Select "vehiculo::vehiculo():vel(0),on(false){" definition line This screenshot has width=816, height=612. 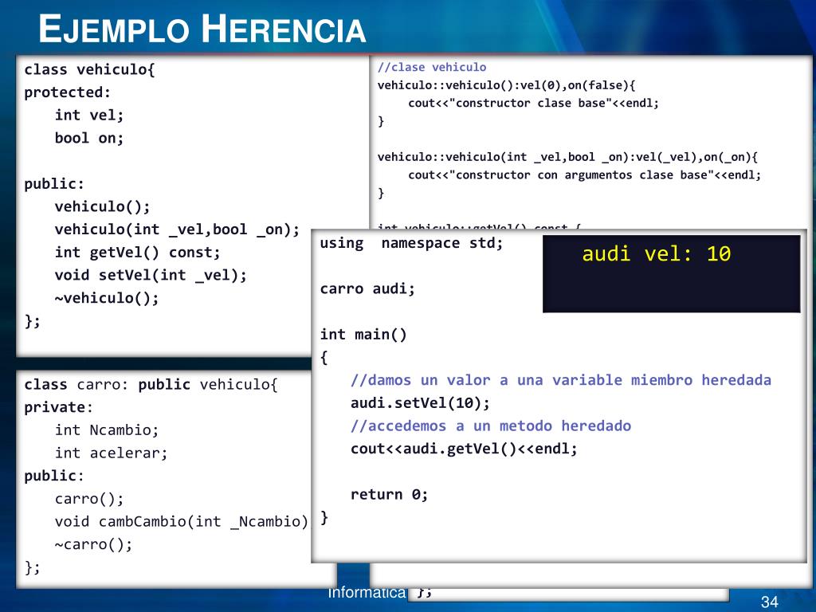(x=506, y=85)
